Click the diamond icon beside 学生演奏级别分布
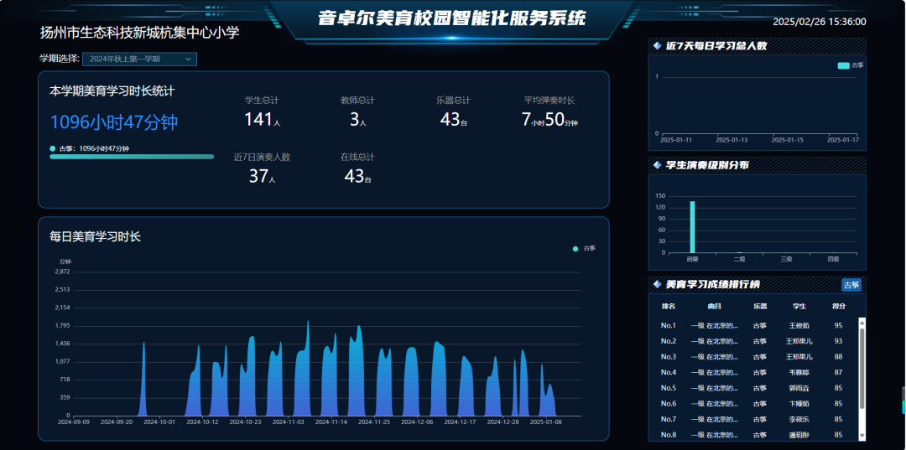 657,165
